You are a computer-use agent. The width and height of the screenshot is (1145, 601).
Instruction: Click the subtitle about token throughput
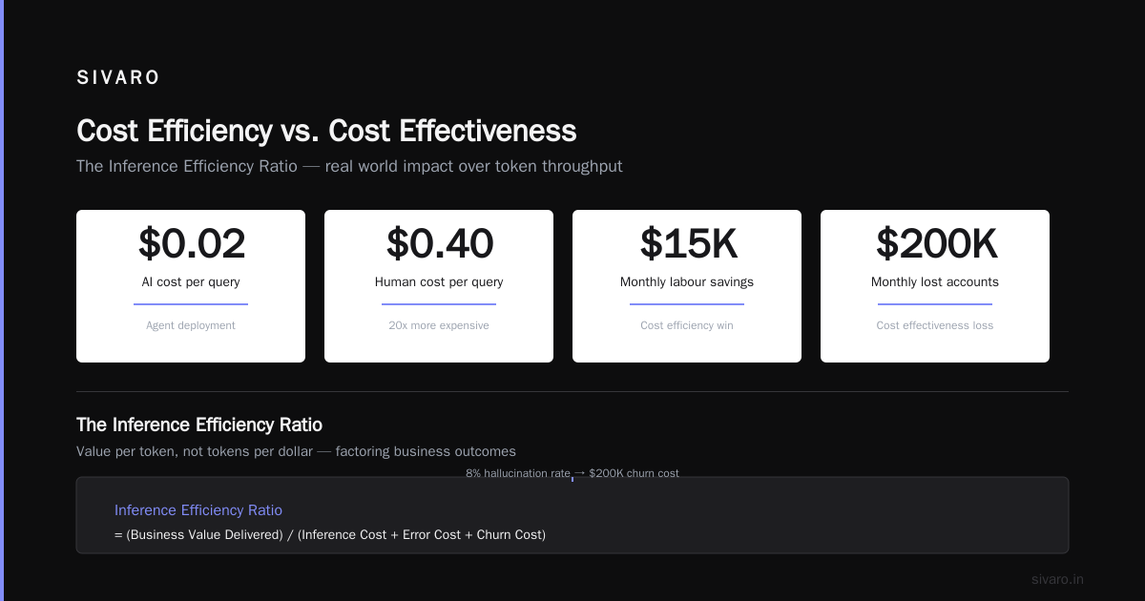click(349, 166)
